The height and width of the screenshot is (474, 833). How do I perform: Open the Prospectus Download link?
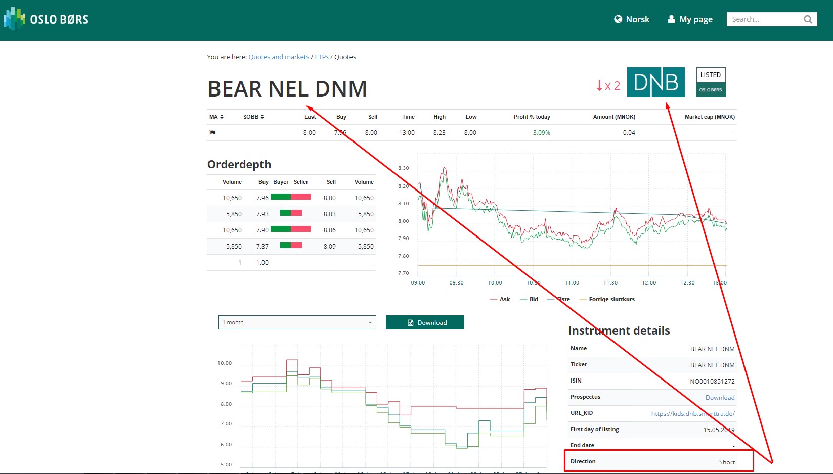720,398
